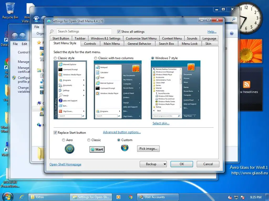Choose the Custom start button option
269x201 pixels.
118,140
